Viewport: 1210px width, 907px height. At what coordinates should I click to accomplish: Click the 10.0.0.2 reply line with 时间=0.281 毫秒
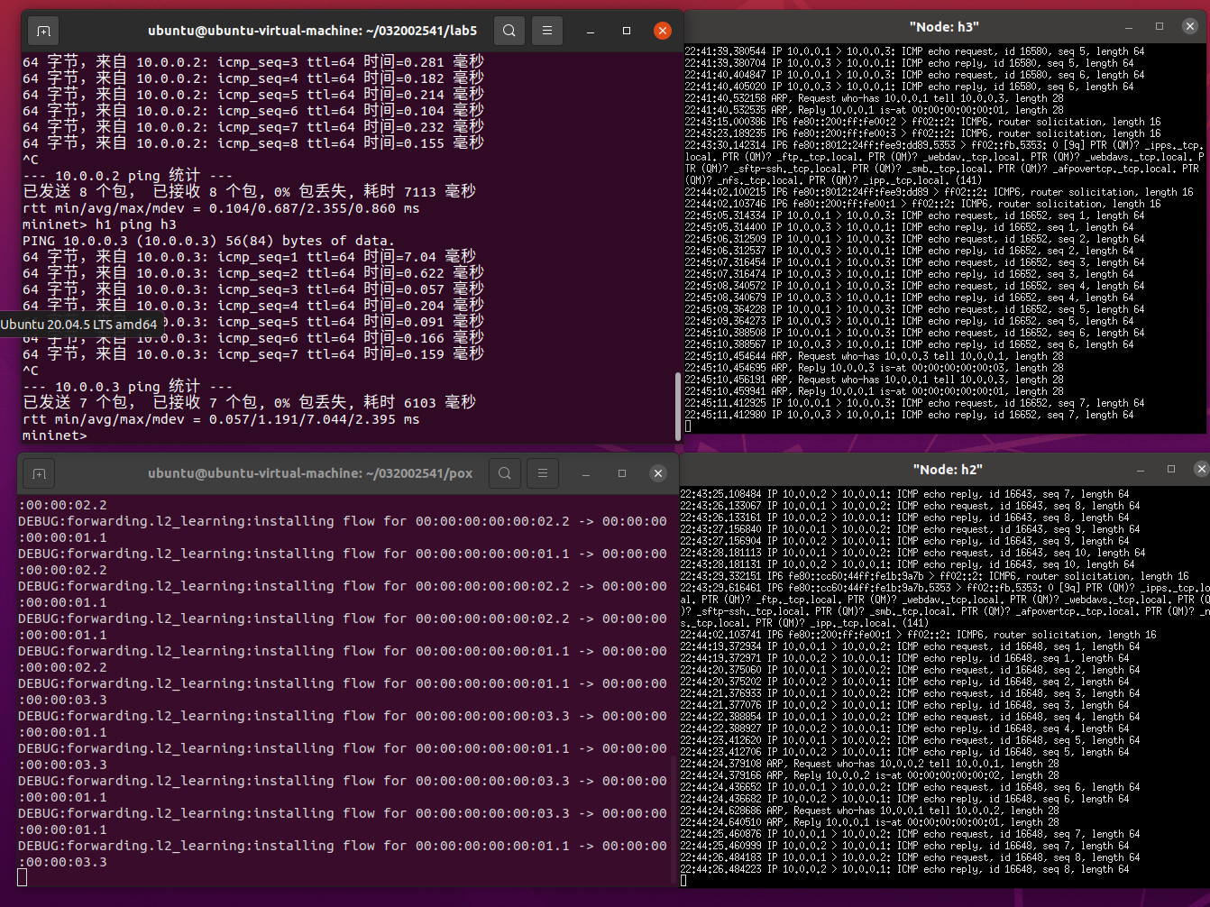254,62
